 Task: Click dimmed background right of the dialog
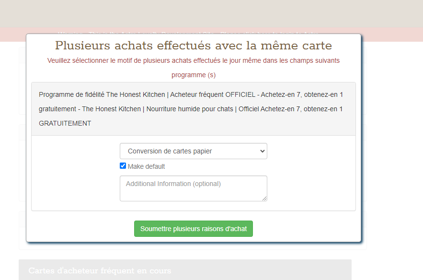[x=393, y=144]
